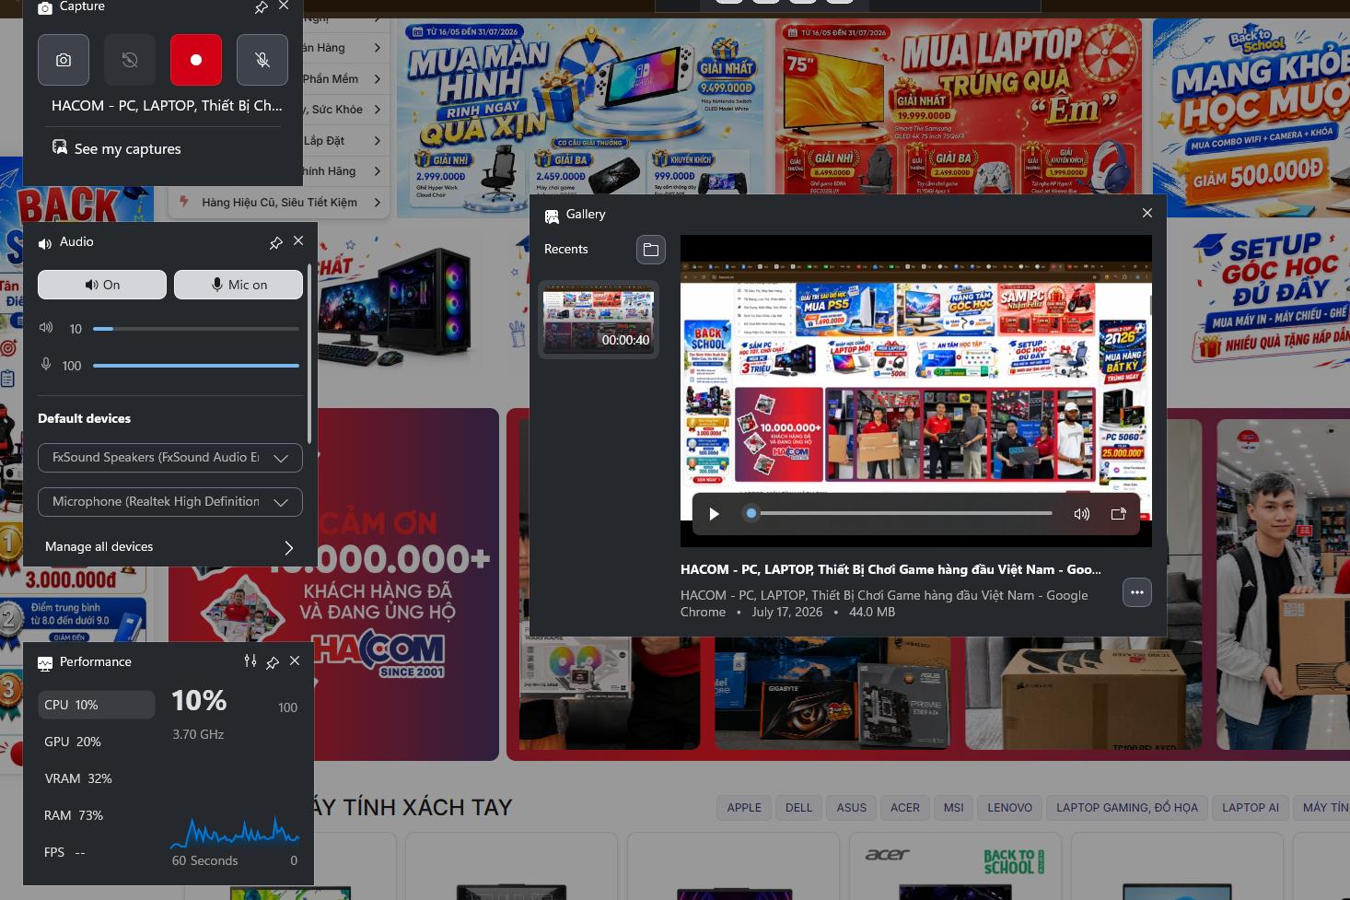Select the APPLE laptop brand tab
1350x900 pixels.
tap(744, 808)
